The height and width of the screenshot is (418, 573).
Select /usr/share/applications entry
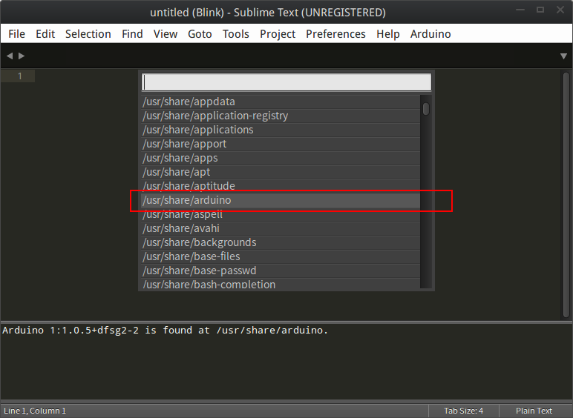(281, 130)
